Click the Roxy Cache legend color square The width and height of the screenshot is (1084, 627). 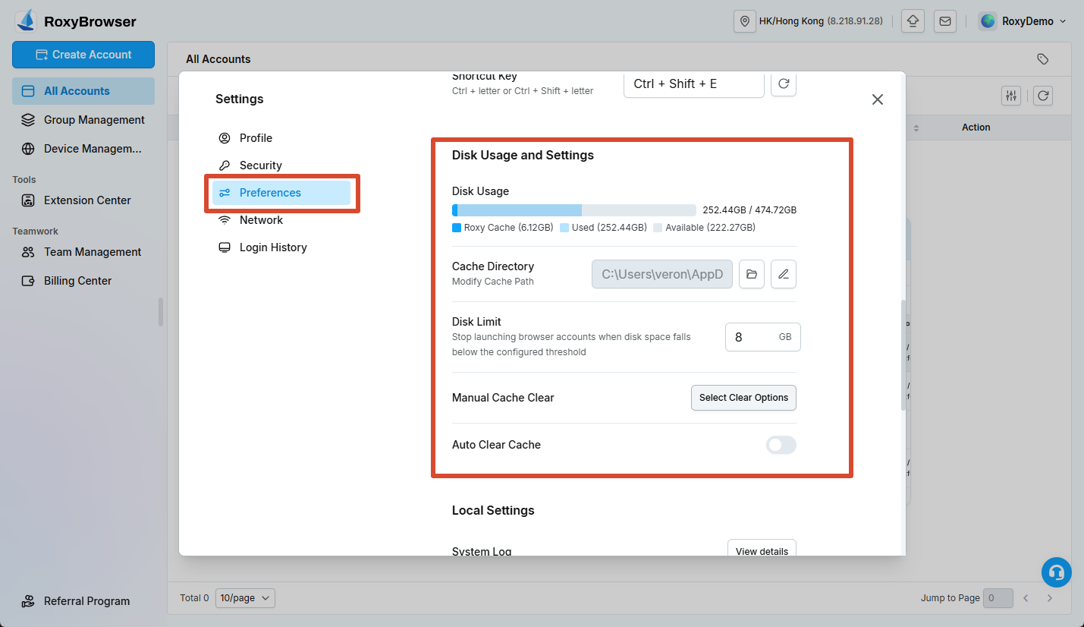(x=457, y=228)
